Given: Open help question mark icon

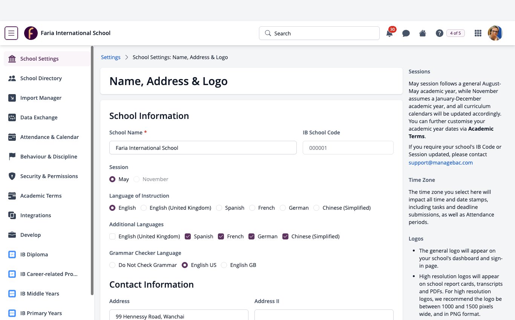Looking at the screenshot, I should click(x=439, y=33).
